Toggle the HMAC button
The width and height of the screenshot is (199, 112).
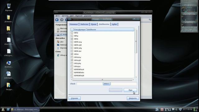click(107, 84)
